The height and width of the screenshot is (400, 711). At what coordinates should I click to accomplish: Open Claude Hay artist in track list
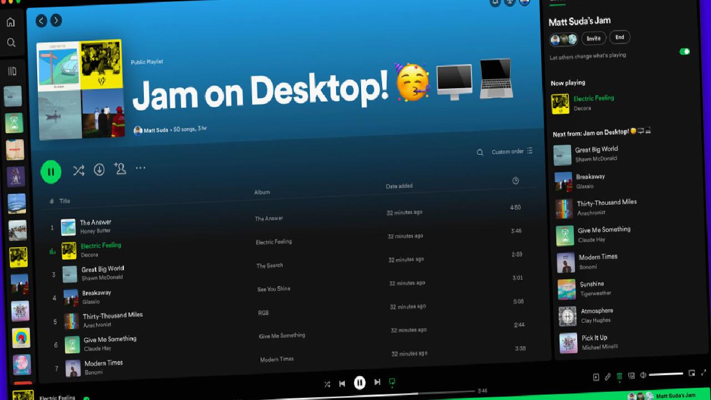click(97, 349)
